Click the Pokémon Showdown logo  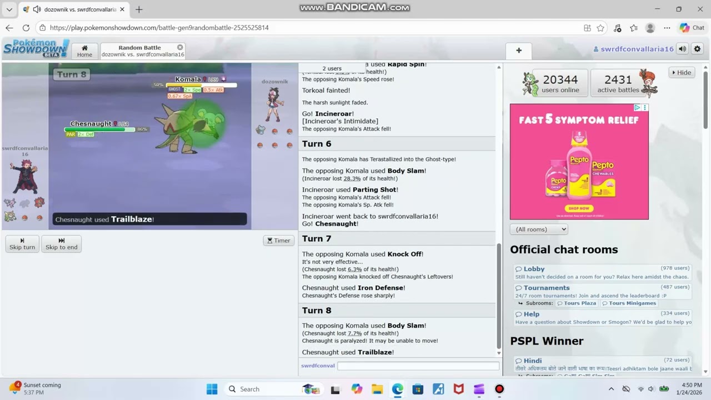[x=36, y=48]
